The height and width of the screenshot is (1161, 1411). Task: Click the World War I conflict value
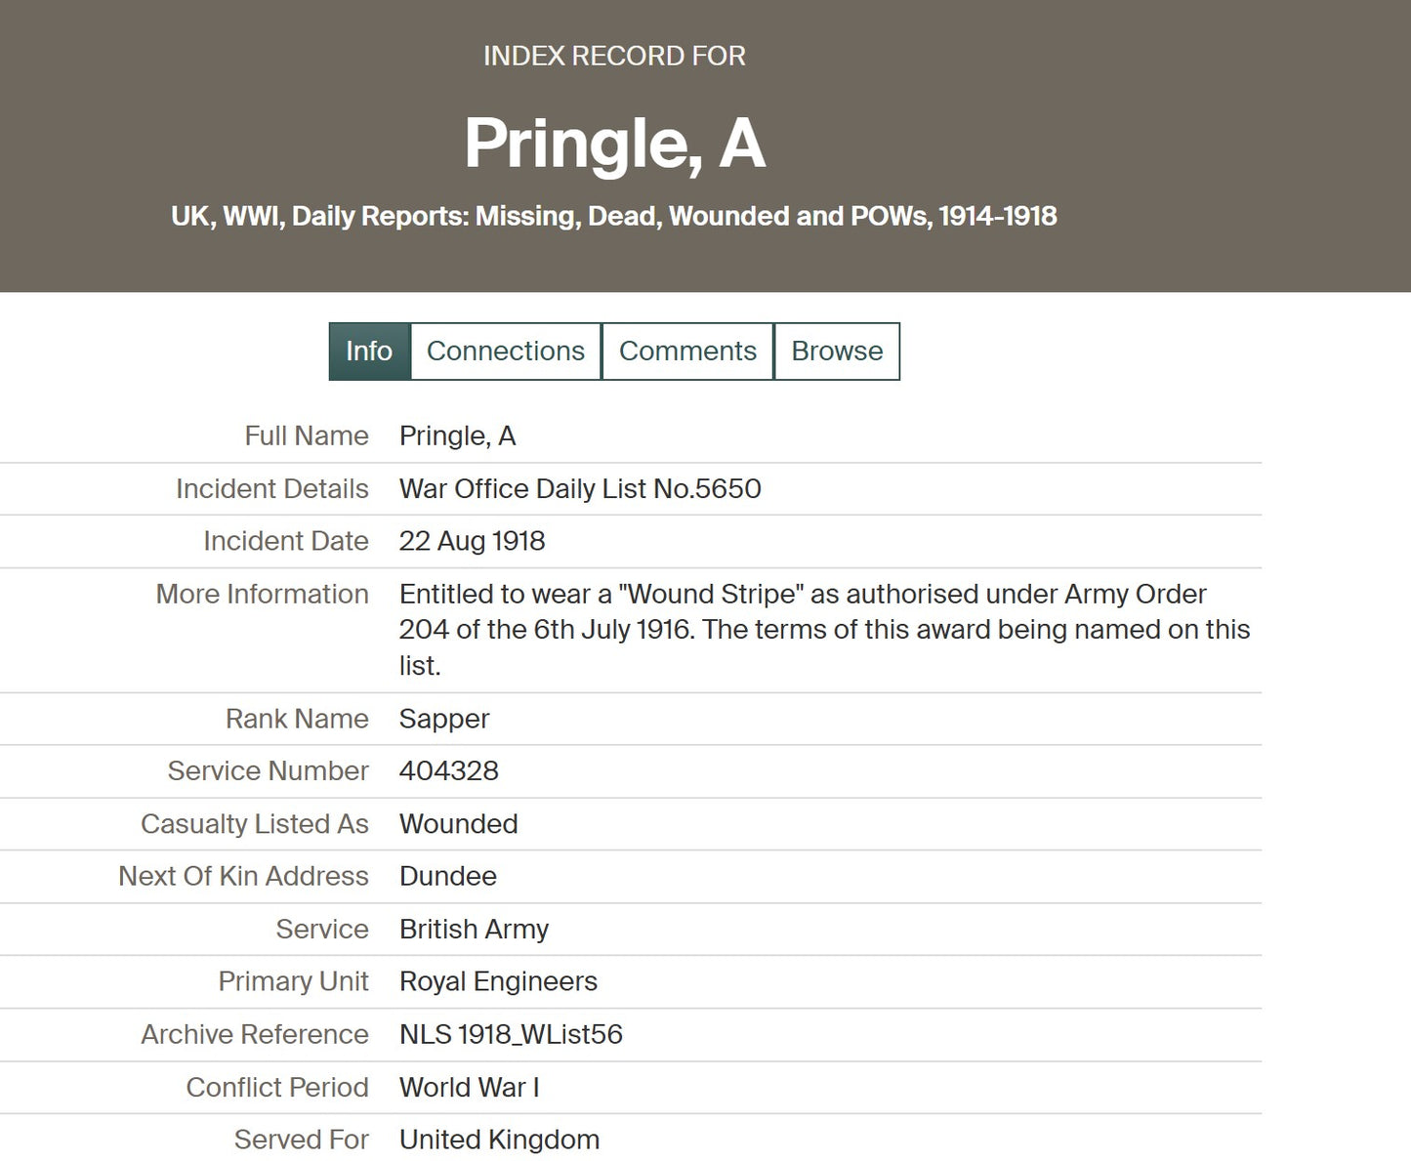[x=469, y=1087]
